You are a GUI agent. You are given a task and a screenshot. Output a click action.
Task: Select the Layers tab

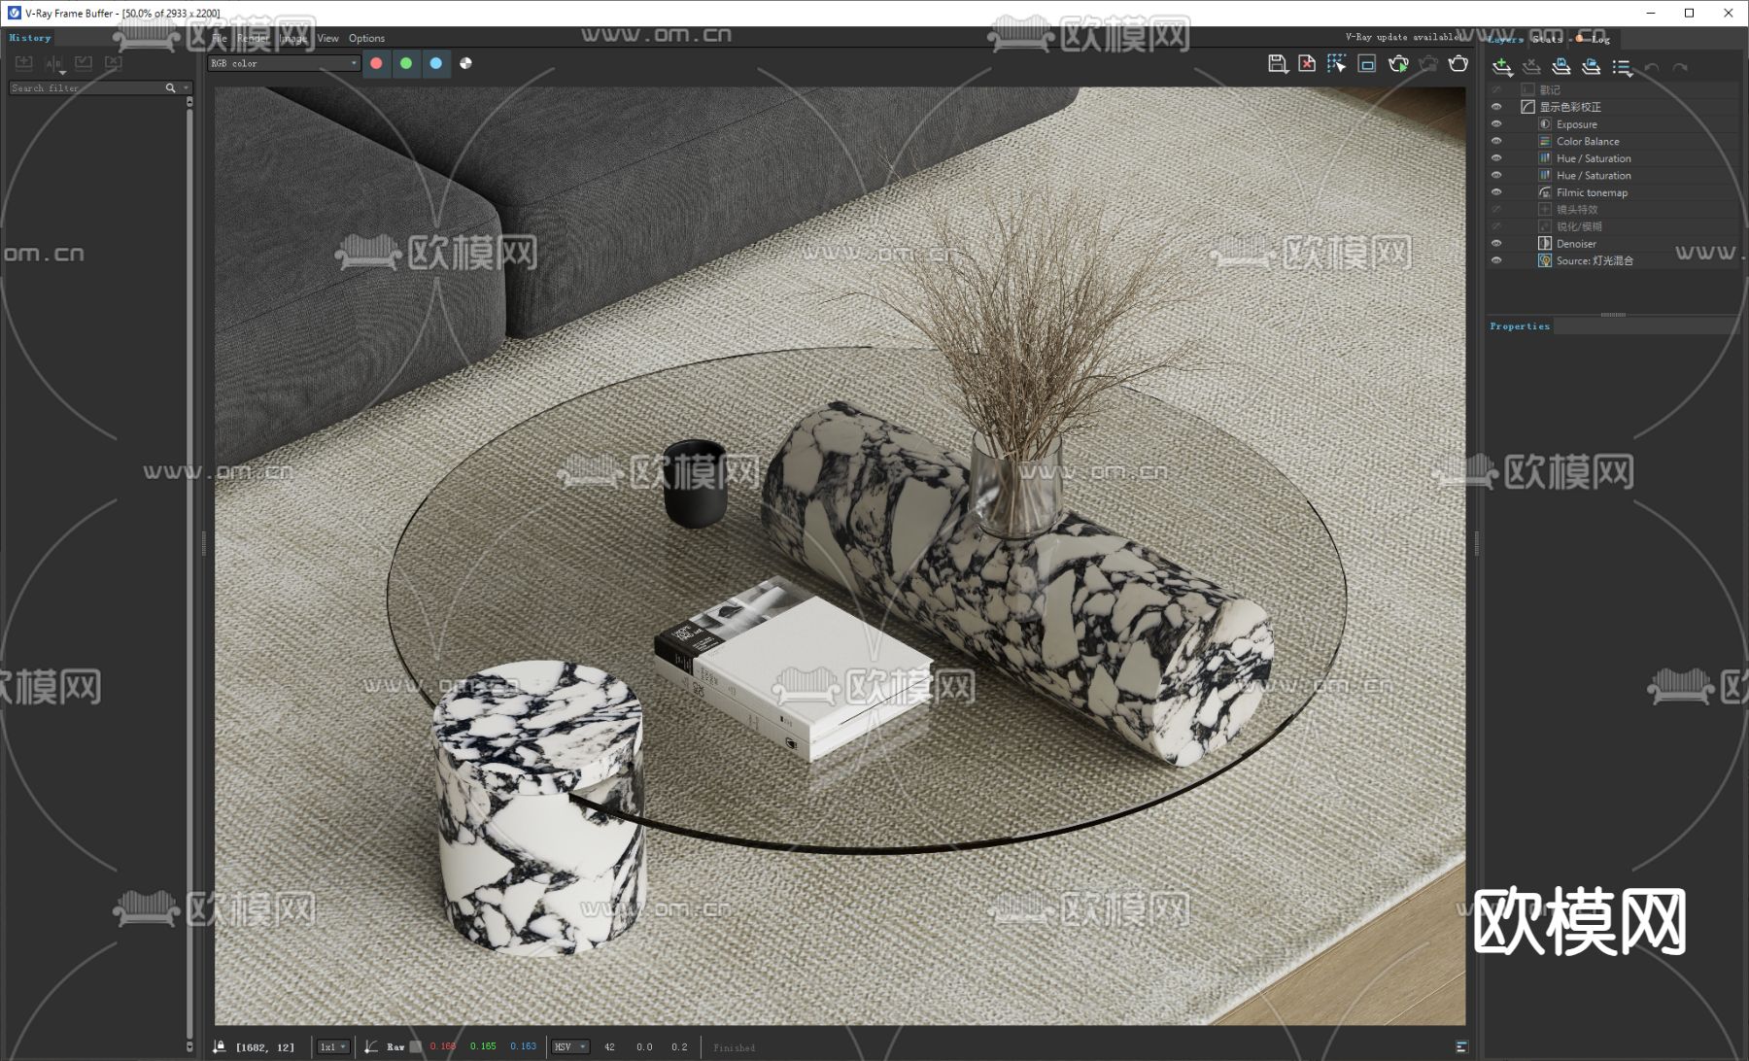(x=1505, y=39)
